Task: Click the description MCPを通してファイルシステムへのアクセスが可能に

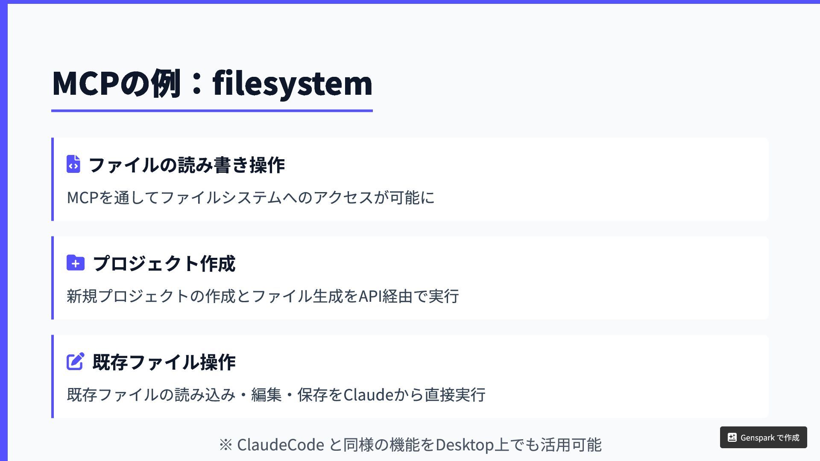Action: coord(251,198)
